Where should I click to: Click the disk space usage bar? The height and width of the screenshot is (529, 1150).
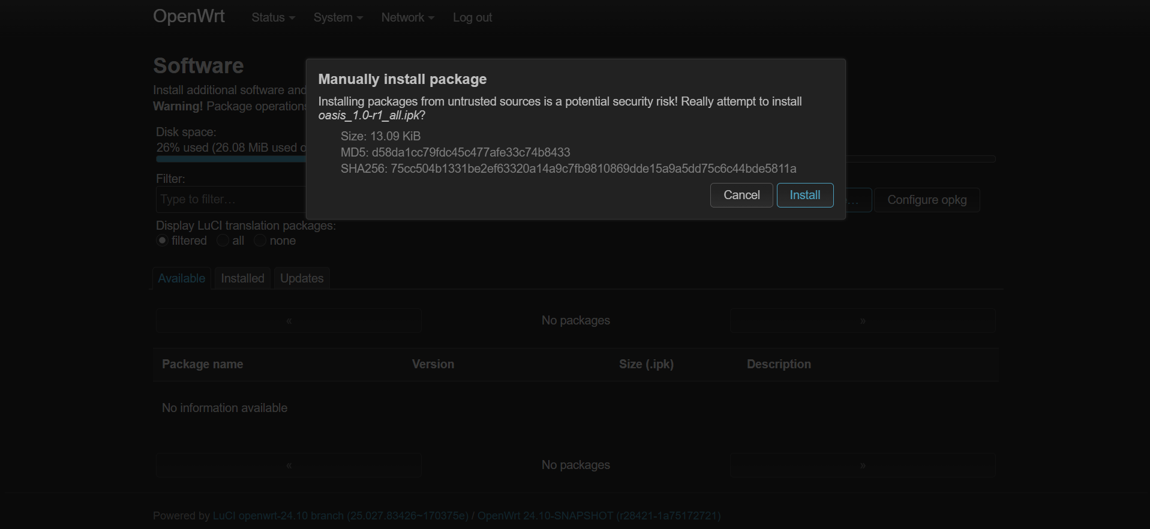click(x=575, y=159)
